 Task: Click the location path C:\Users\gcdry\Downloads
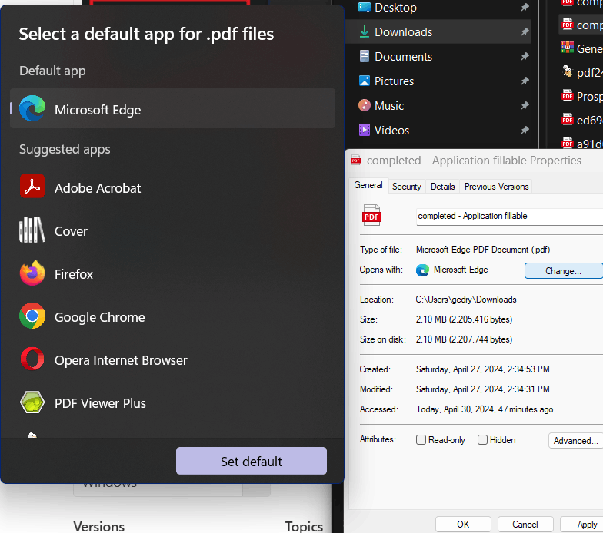(466, 300)
